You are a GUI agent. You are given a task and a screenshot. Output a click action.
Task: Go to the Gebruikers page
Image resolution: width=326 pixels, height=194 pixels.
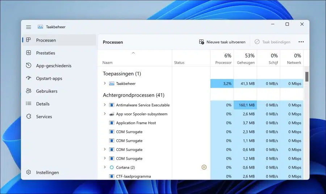pos(59,91)
